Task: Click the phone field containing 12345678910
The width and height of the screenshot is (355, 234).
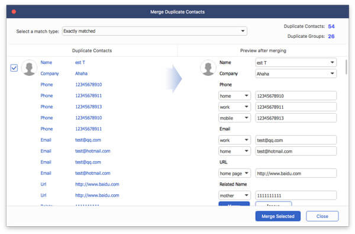Action: [296, 96]
